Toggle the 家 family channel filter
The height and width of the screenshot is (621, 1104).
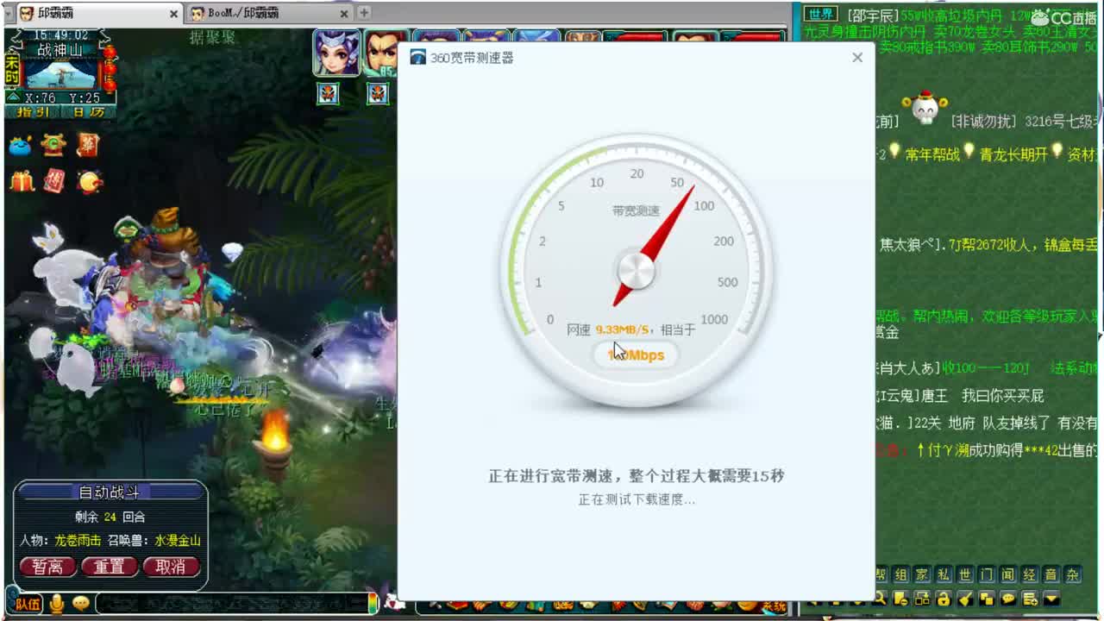(x=922, y=574)
